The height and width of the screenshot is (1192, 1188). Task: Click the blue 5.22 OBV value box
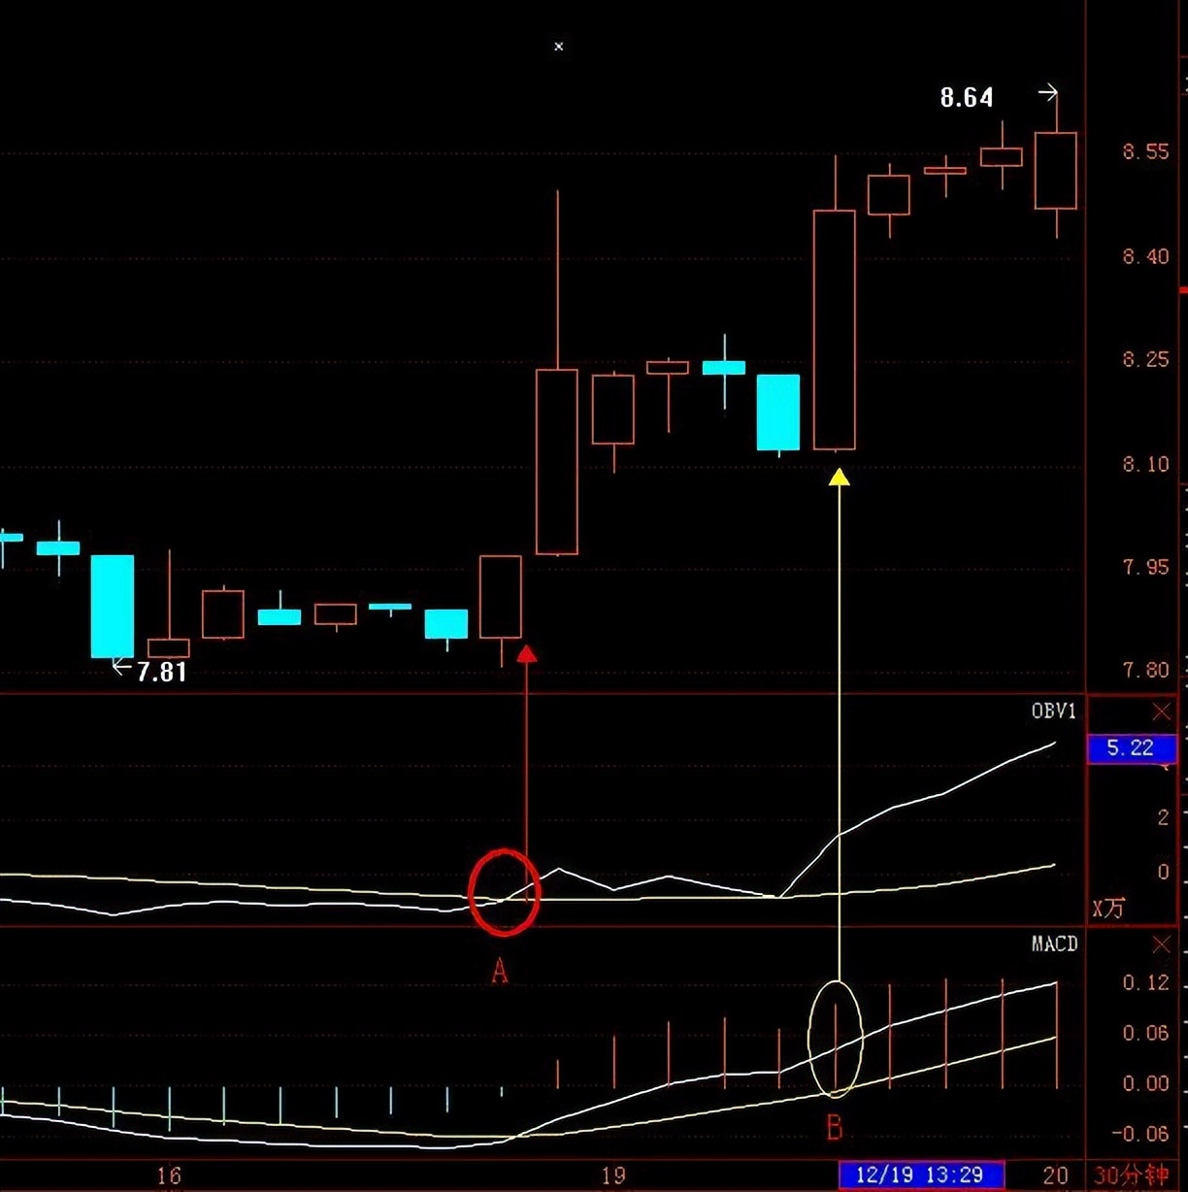click(1131, 748)
